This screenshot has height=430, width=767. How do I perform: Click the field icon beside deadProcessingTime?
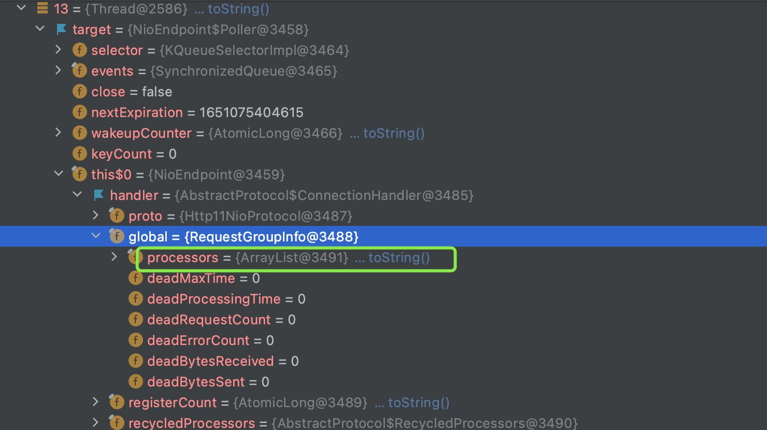(135, 299)
